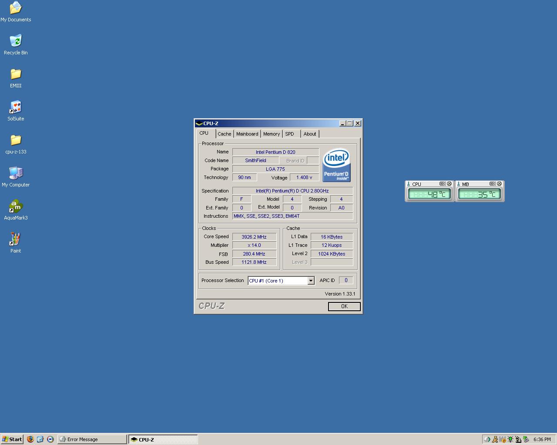Image resolution: width=557 pixels, height=445 pixels.
Task: Click the second quick launch icon next to Firefox
Action: tap(40, 439)
